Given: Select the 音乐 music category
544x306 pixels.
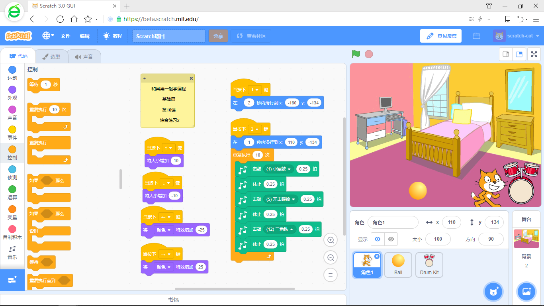Looking at the screenshot, I should 12,253.
